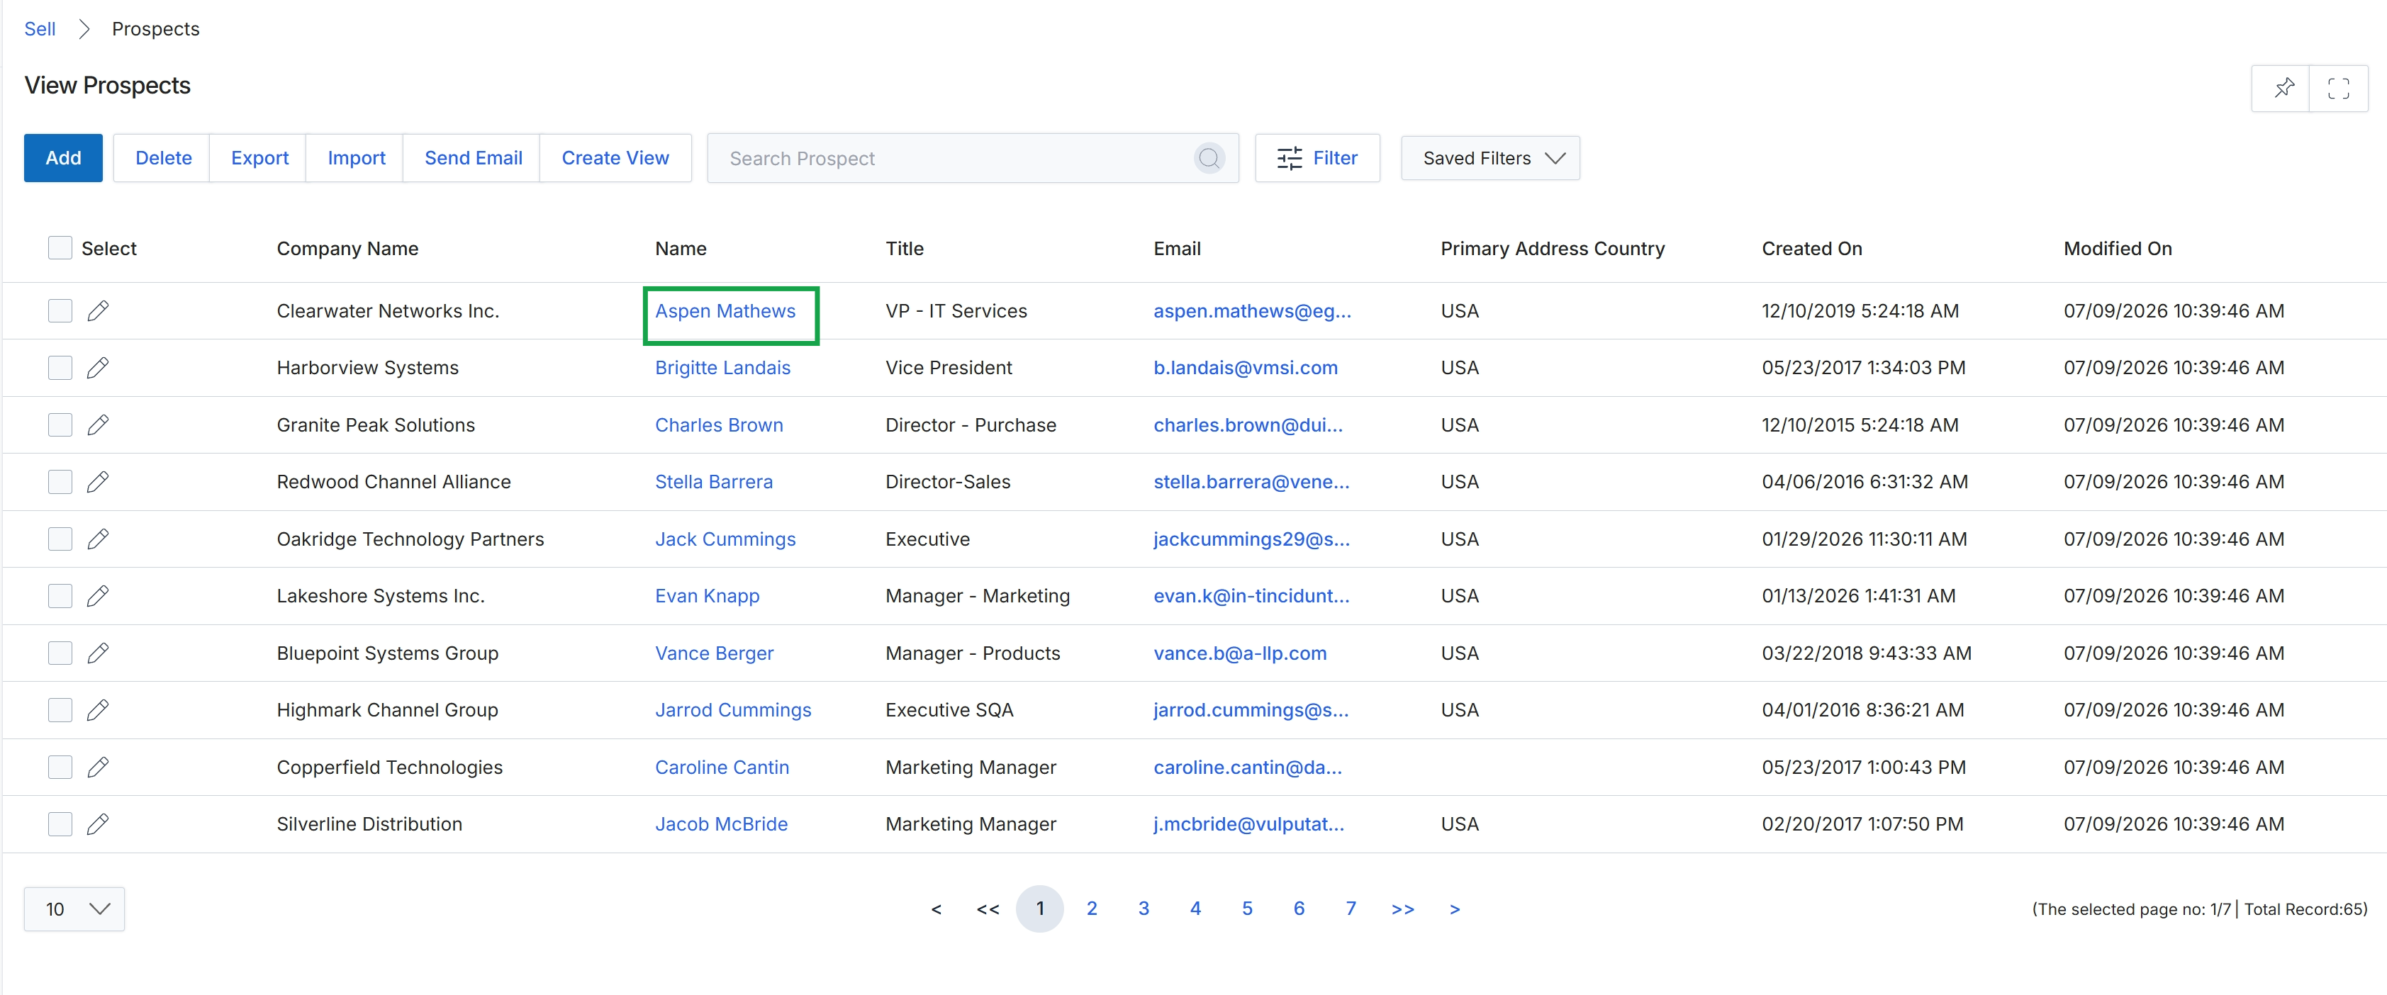Open the page size dropdown showing 10

click(74, 909)
